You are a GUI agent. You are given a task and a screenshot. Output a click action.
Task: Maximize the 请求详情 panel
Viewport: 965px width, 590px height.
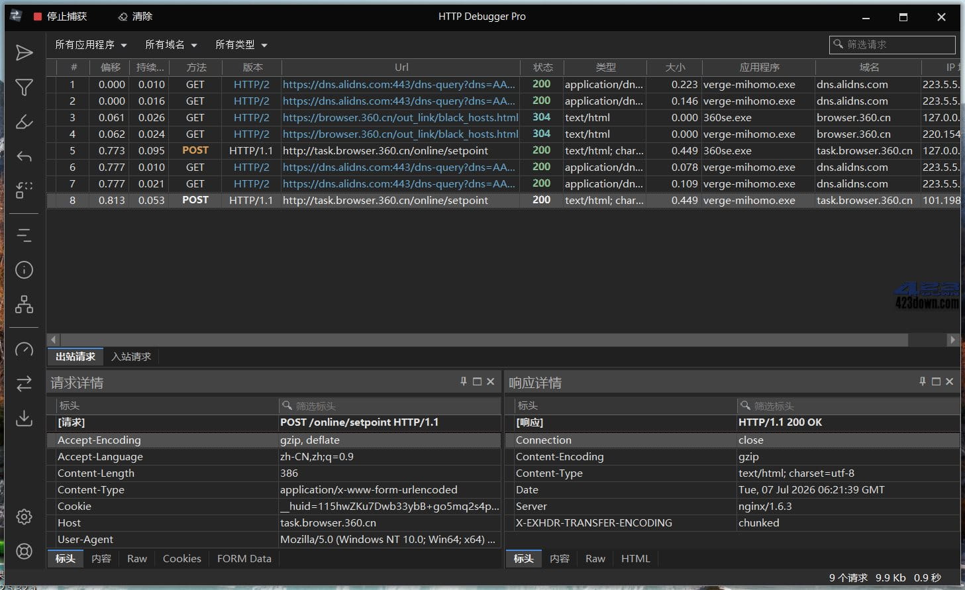tap(477, 381)
